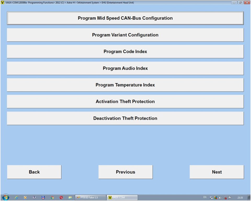Click Deactivation Theft Protection
The height and width of the screenshot is (201, 251).
coord(125,118)
